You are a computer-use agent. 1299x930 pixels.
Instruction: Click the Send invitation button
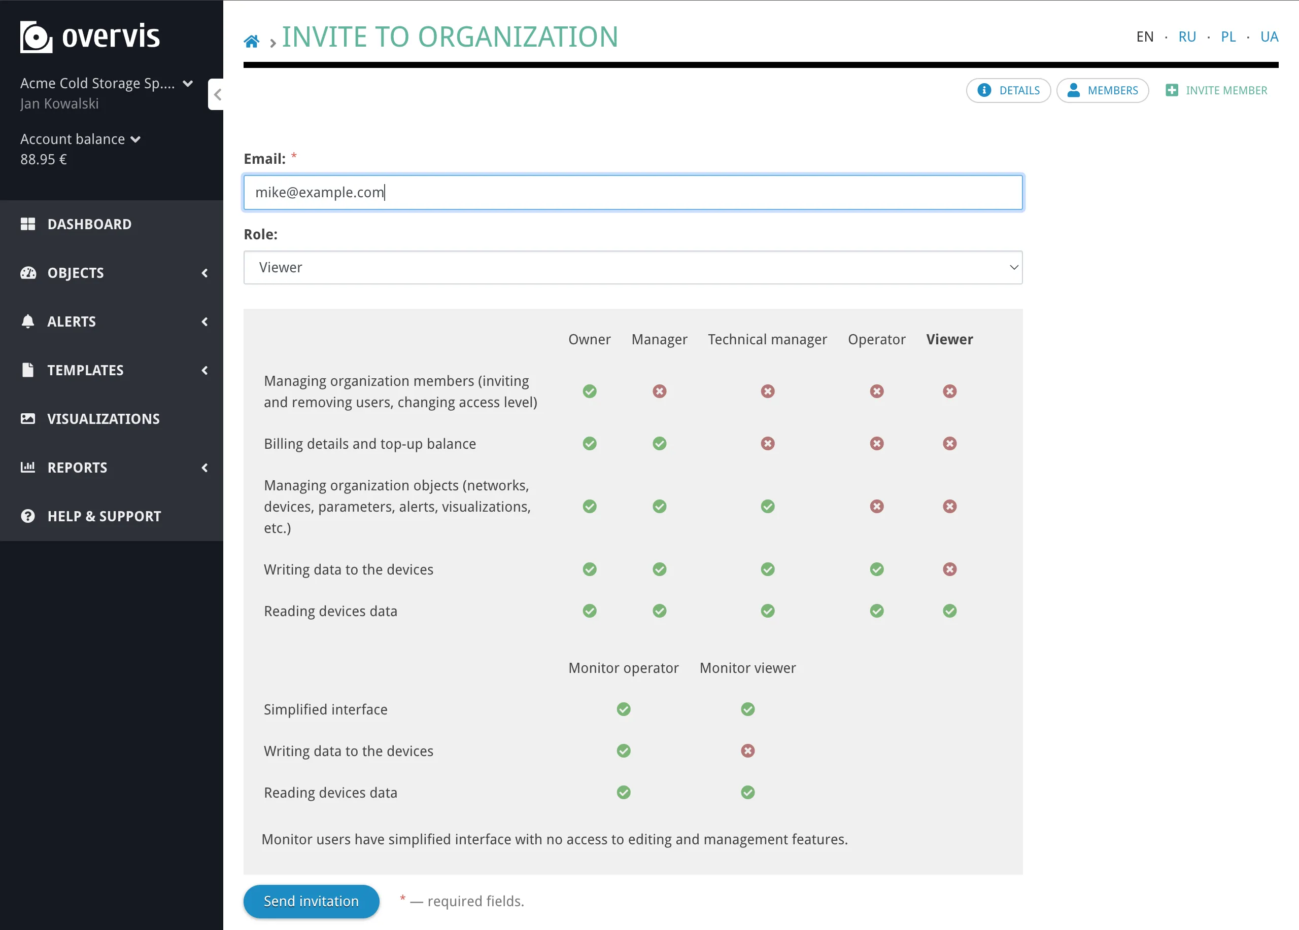[311, 902]
